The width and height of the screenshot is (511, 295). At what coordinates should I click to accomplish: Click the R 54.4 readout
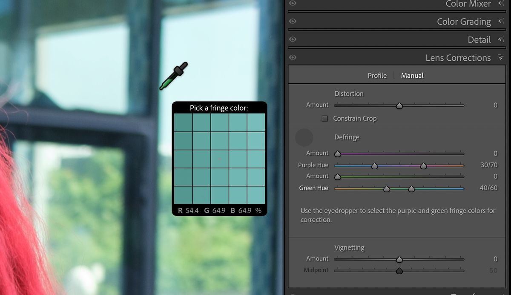click(188, 210)
